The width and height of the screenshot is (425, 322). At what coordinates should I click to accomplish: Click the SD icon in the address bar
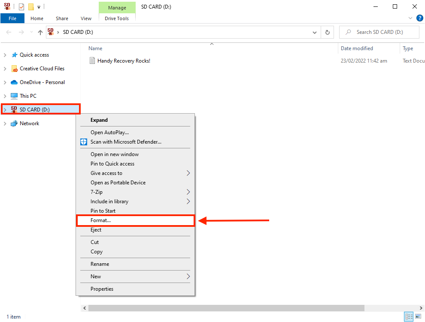51,32
